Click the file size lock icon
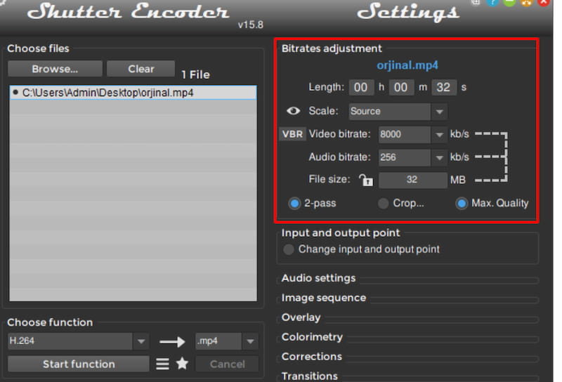Screen dimensions: 562x382 pos(365,180)
